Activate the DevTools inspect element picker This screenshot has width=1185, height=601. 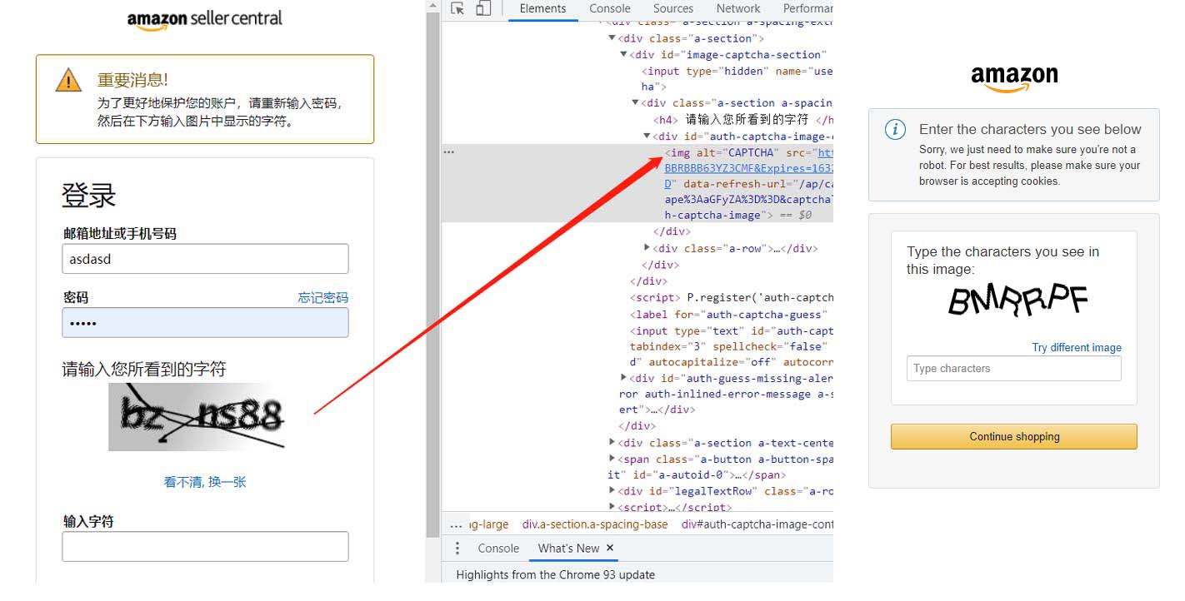pyautogui.click(x=457, y=8)
